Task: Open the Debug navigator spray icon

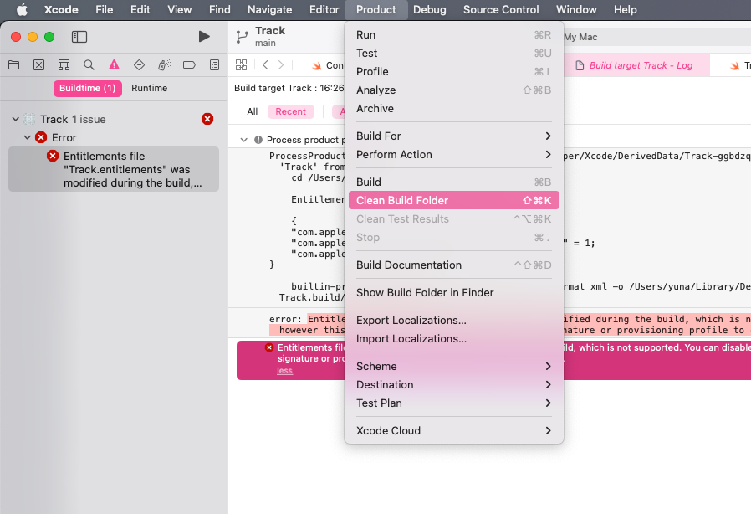Action: [164, 65]
